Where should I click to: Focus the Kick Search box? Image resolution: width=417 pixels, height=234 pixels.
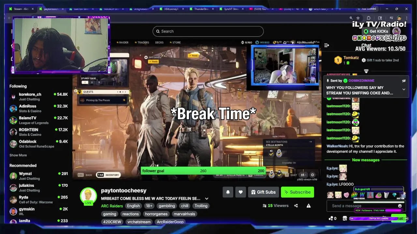(208, 31)
